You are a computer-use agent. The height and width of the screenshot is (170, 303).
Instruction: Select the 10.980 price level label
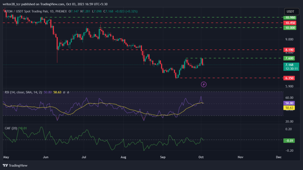[290, 17]
